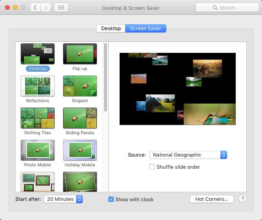
Task: Click the help question mark button
Action: click(x=242, y=199)
